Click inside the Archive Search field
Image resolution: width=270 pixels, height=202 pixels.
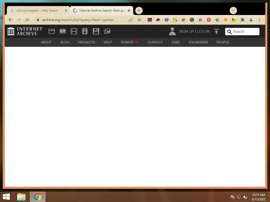coord(242,32)
